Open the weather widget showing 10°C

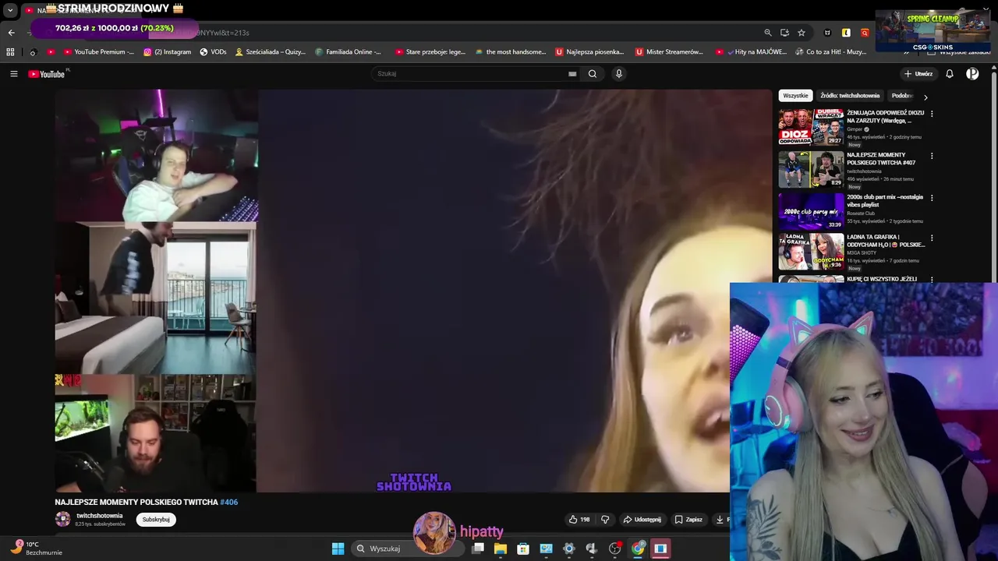click(x=37, y=549)
